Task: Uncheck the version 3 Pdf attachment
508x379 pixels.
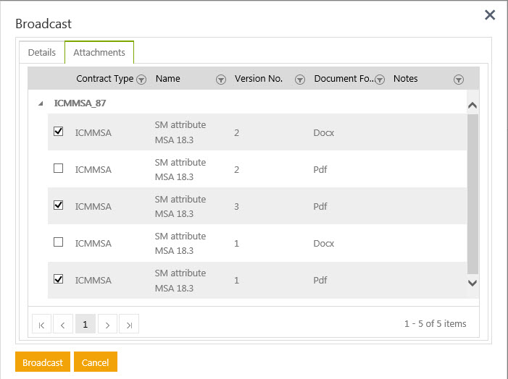Action: 59,205
